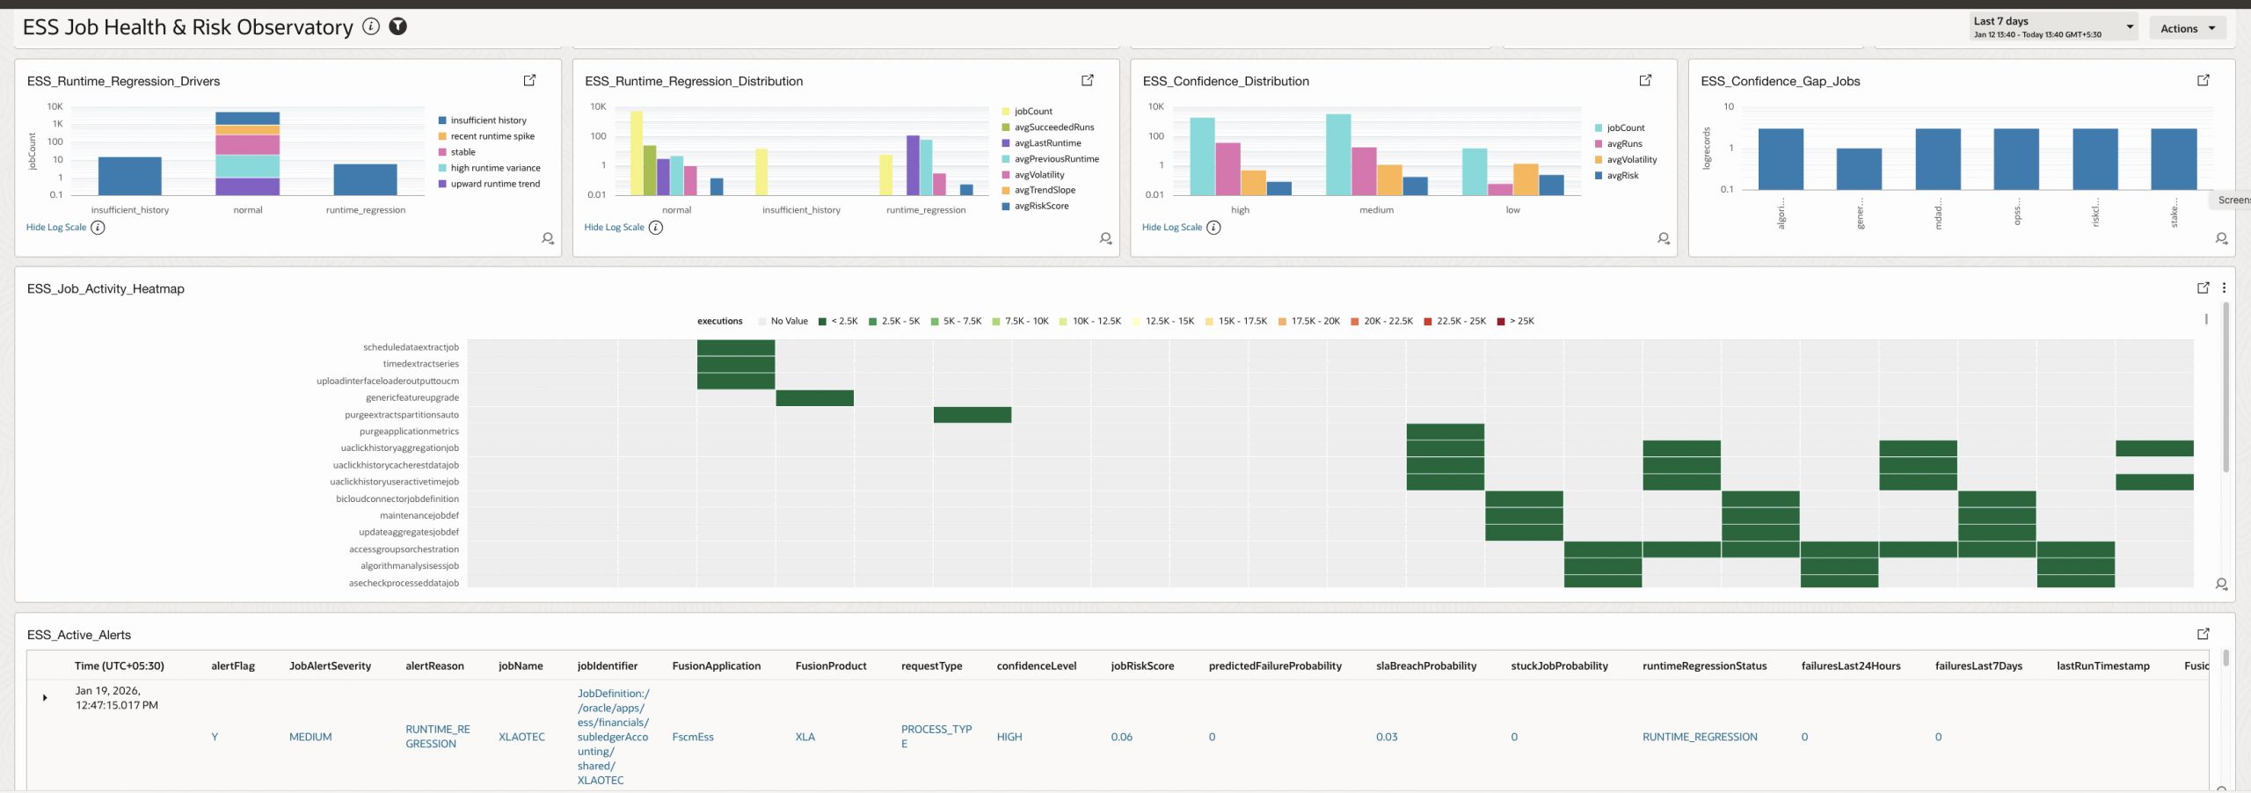Expand the Actions dropdown menu
2251x793 pixels.
pos(2187,28)
